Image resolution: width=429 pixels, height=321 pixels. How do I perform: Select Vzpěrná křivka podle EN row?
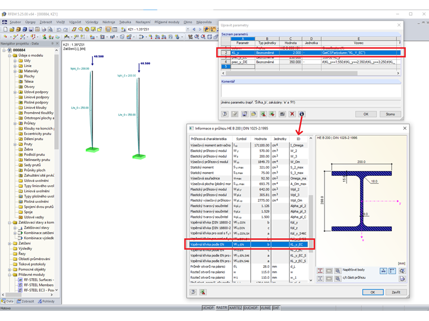click(248, 244)
